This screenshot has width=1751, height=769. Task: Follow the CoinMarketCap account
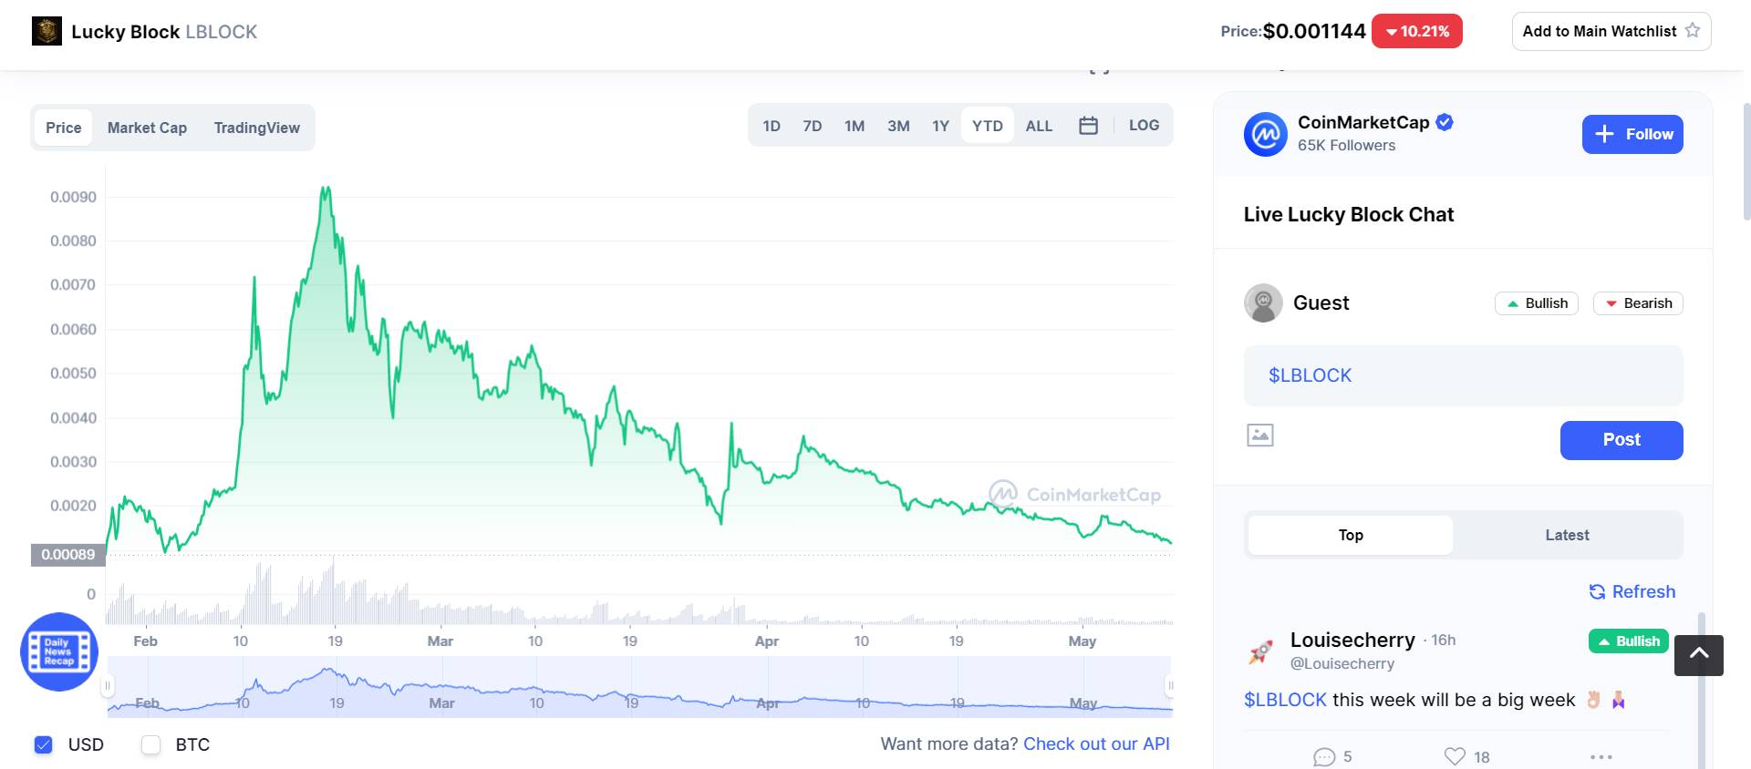tap(1632, 134)
